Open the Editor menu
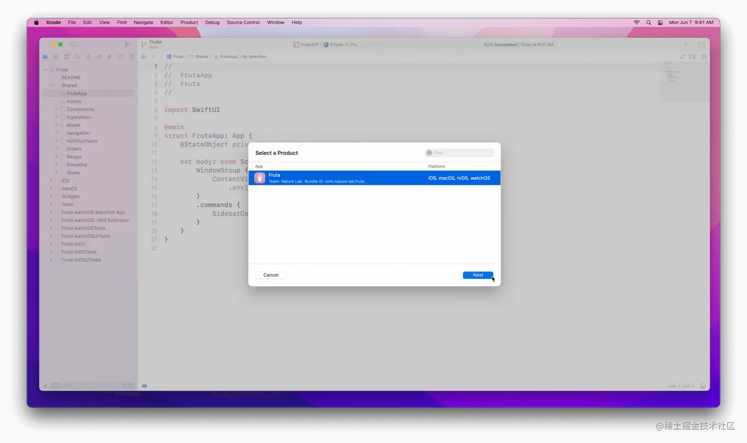This screenshot has height=443, width=747. [166, 22]
